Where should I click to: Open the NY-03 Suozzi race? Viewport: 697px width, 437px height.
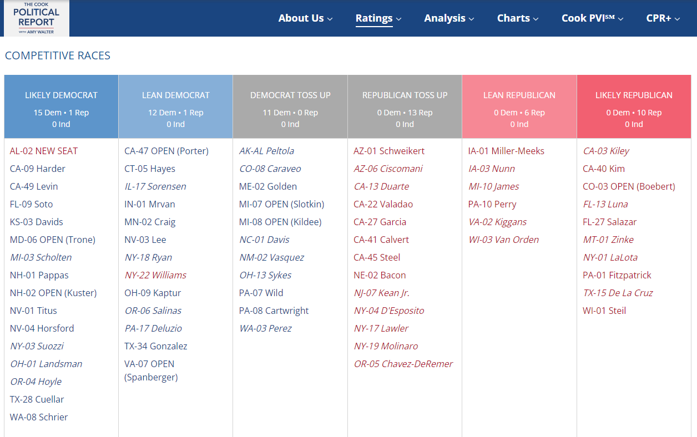37,346
